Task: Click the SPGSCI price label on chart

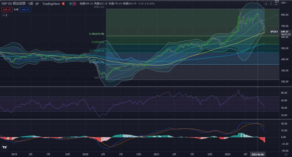Action: 274,32
